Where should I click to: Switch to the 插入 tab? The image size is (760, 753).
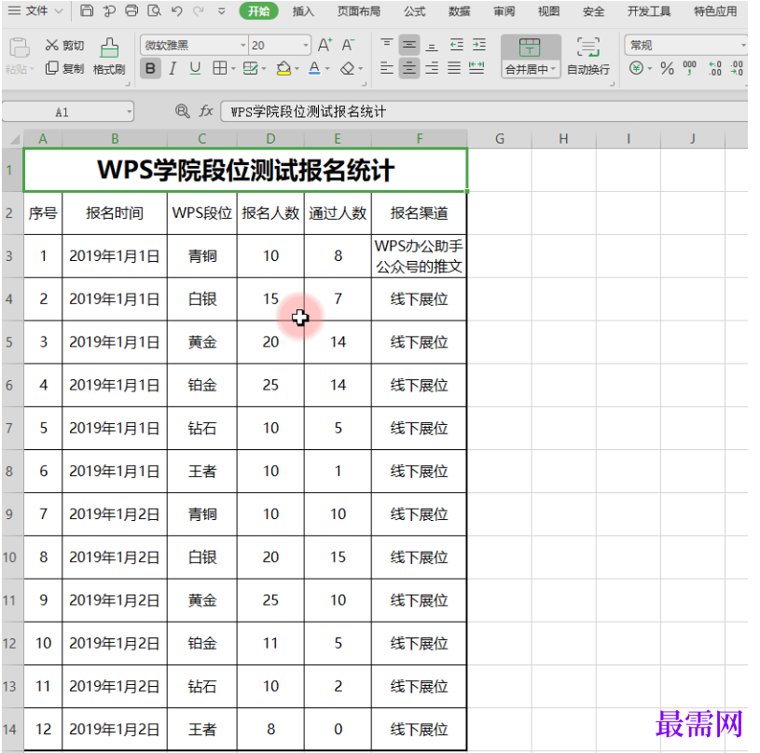(303, 11)
